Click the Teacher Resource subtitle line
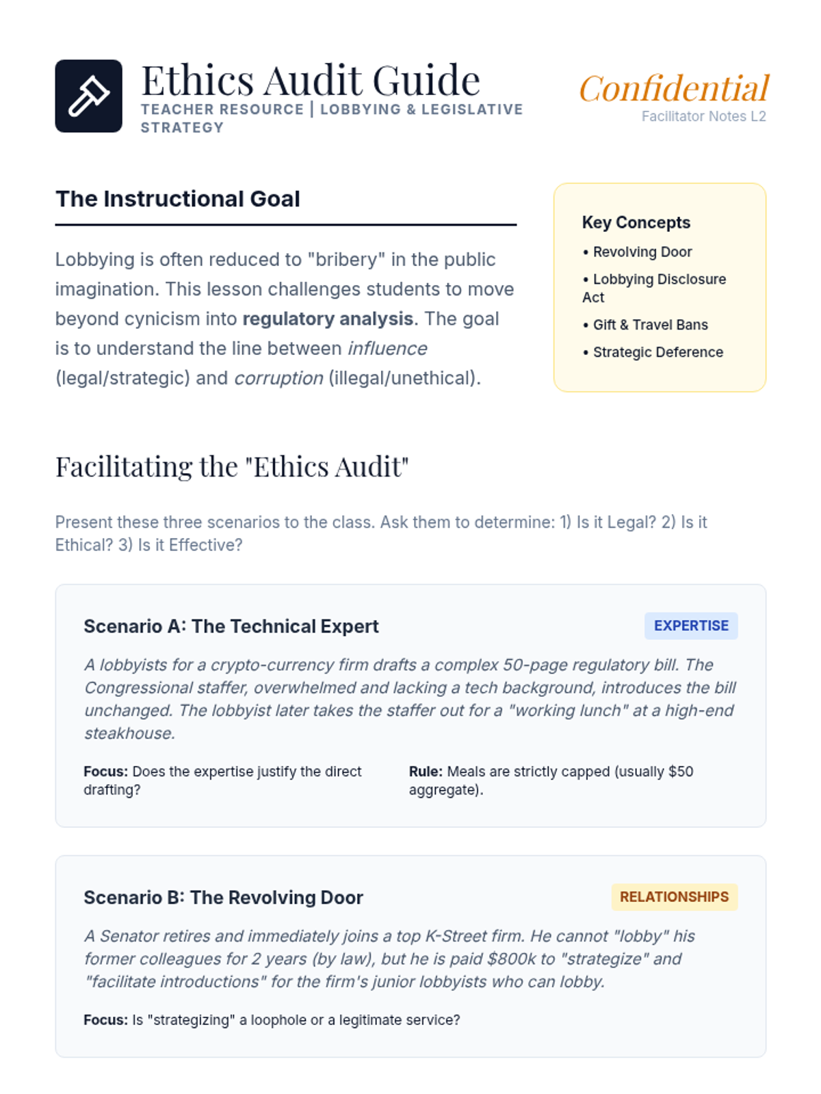Screen dimensions: 821x1094 332,118
